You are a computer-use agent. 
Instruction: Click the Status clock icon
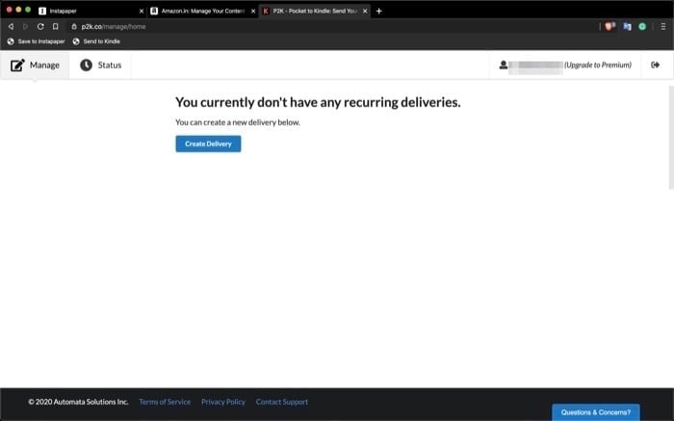[86, 65]
